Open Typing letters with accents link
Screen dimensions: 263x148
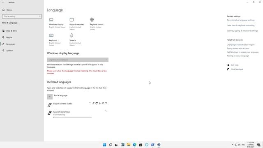coord(238,49)
